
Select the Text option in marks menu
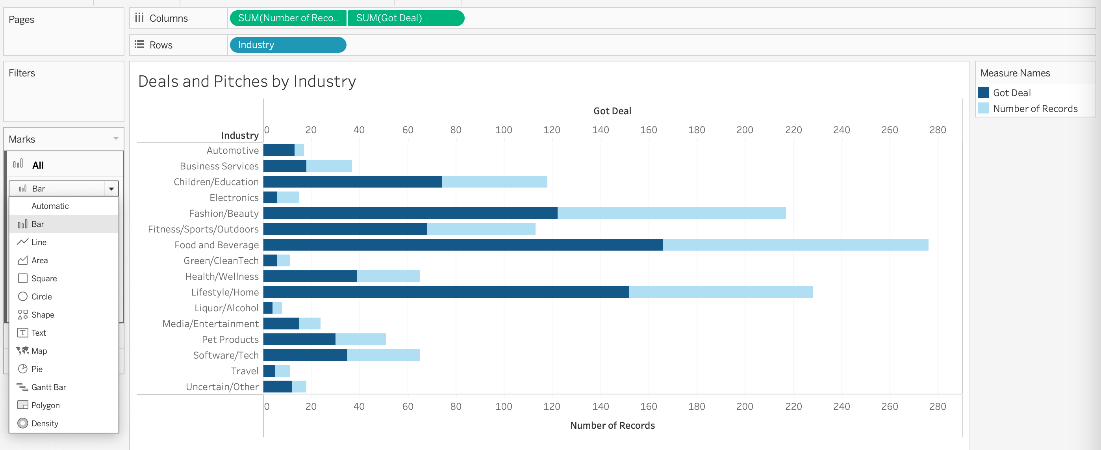coord(39,333)
